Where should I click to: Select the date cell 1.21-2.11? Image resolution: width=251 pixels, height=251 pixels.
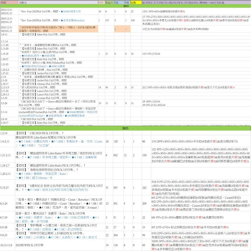pyautogui.click(x=8, y=155)
